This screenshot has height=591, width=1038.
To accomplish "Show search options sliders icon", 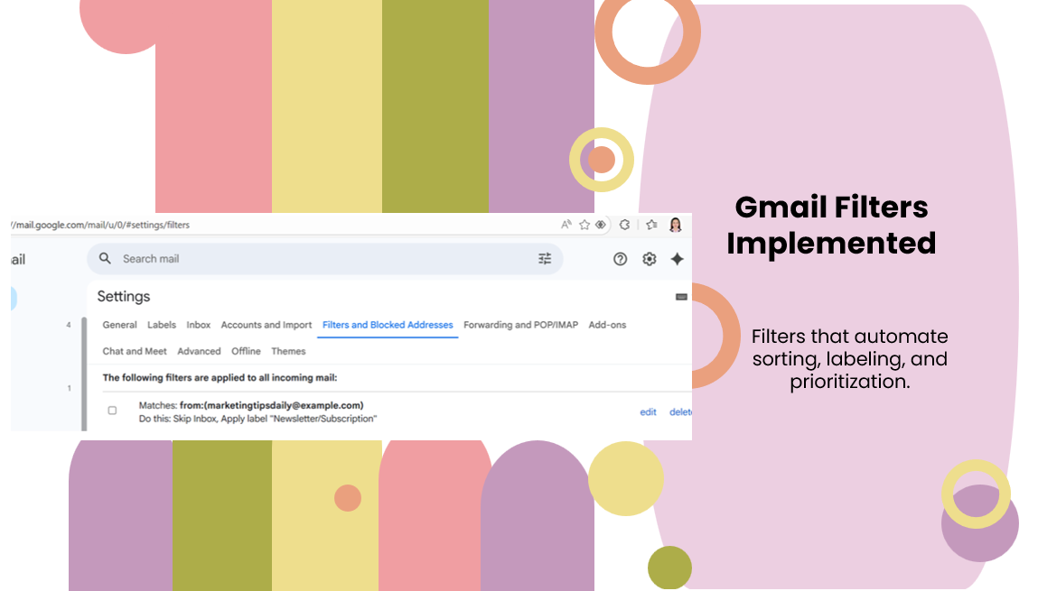I will coord(544,258).
